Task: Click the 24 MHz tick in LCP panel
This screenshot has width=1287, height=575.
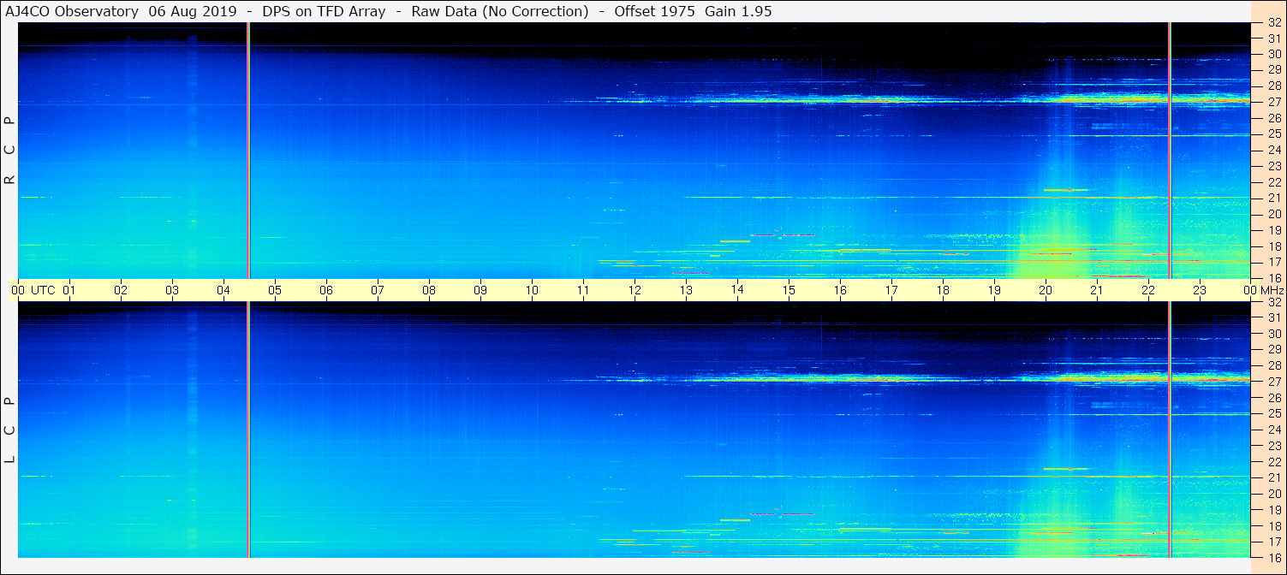Action: click(1274, 430)
